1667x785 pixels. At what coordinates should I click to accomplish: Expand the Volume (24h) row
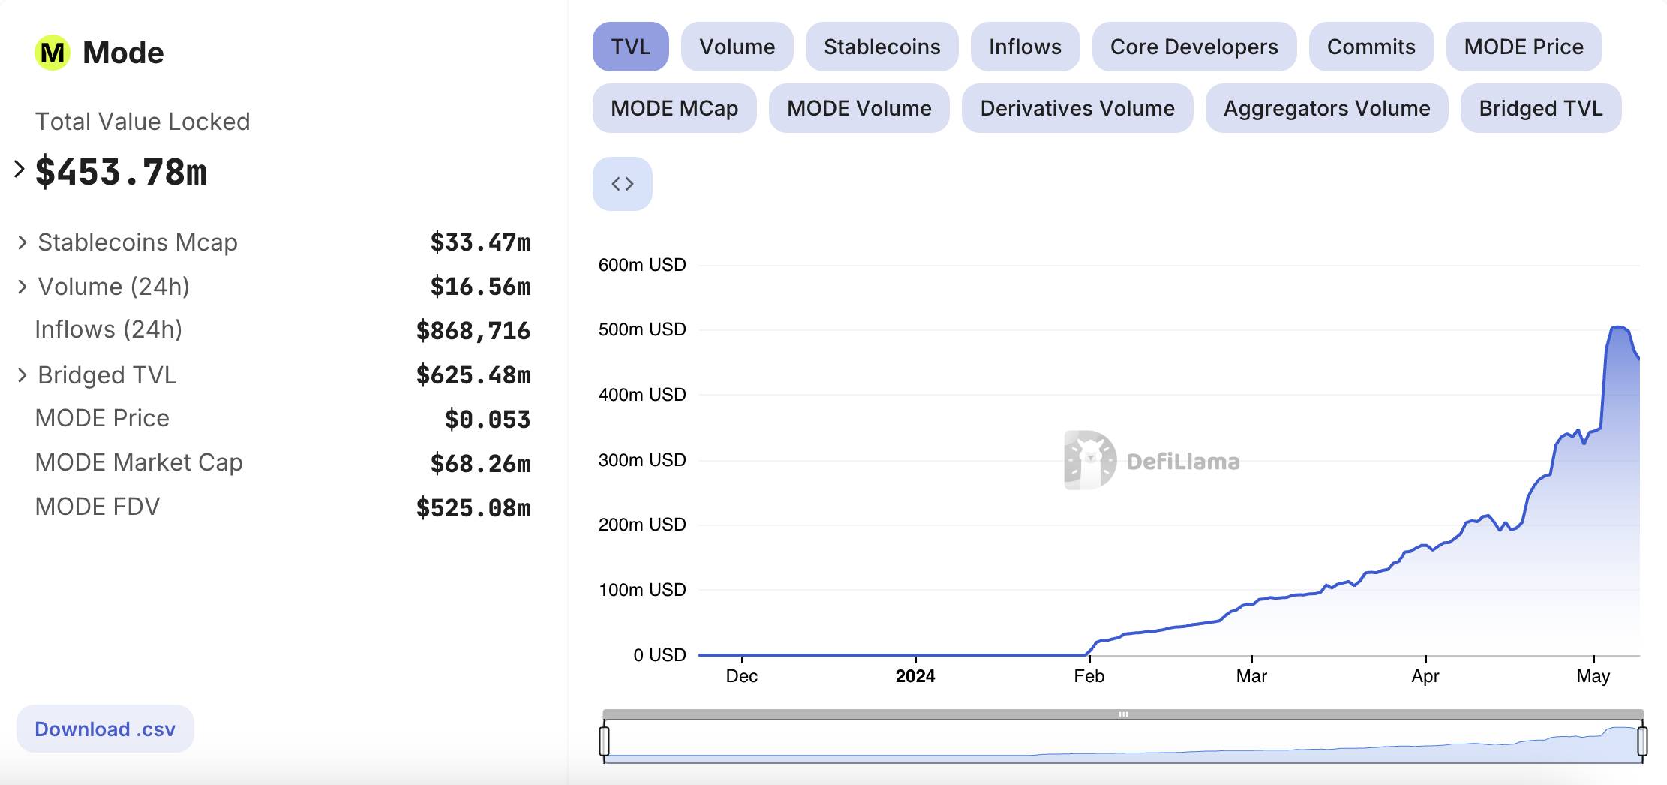coord(23,287)
